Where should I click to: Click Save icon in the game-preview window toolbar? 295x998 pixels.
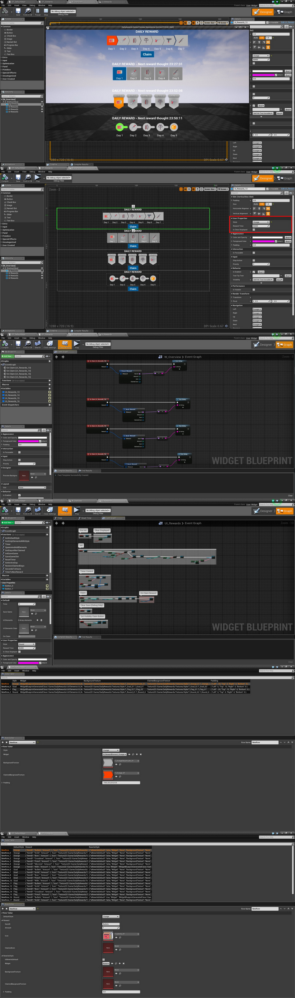(x=18, y=11)
